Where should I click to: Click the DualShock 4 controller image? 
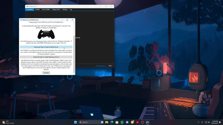point(46,34)
